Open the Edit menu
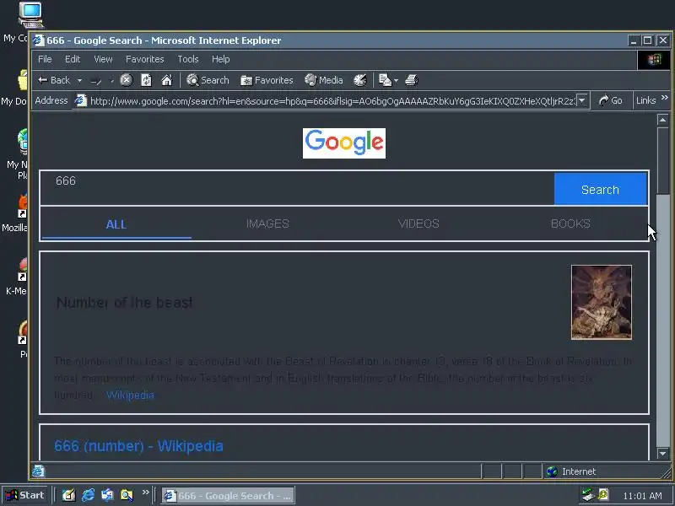 (x=73, y=59)
